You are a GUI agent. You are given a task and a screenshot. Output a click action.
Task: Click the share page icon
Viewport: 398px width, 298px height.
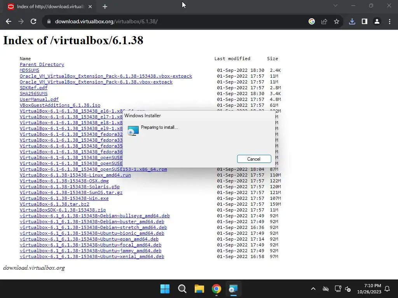[324, 22]
